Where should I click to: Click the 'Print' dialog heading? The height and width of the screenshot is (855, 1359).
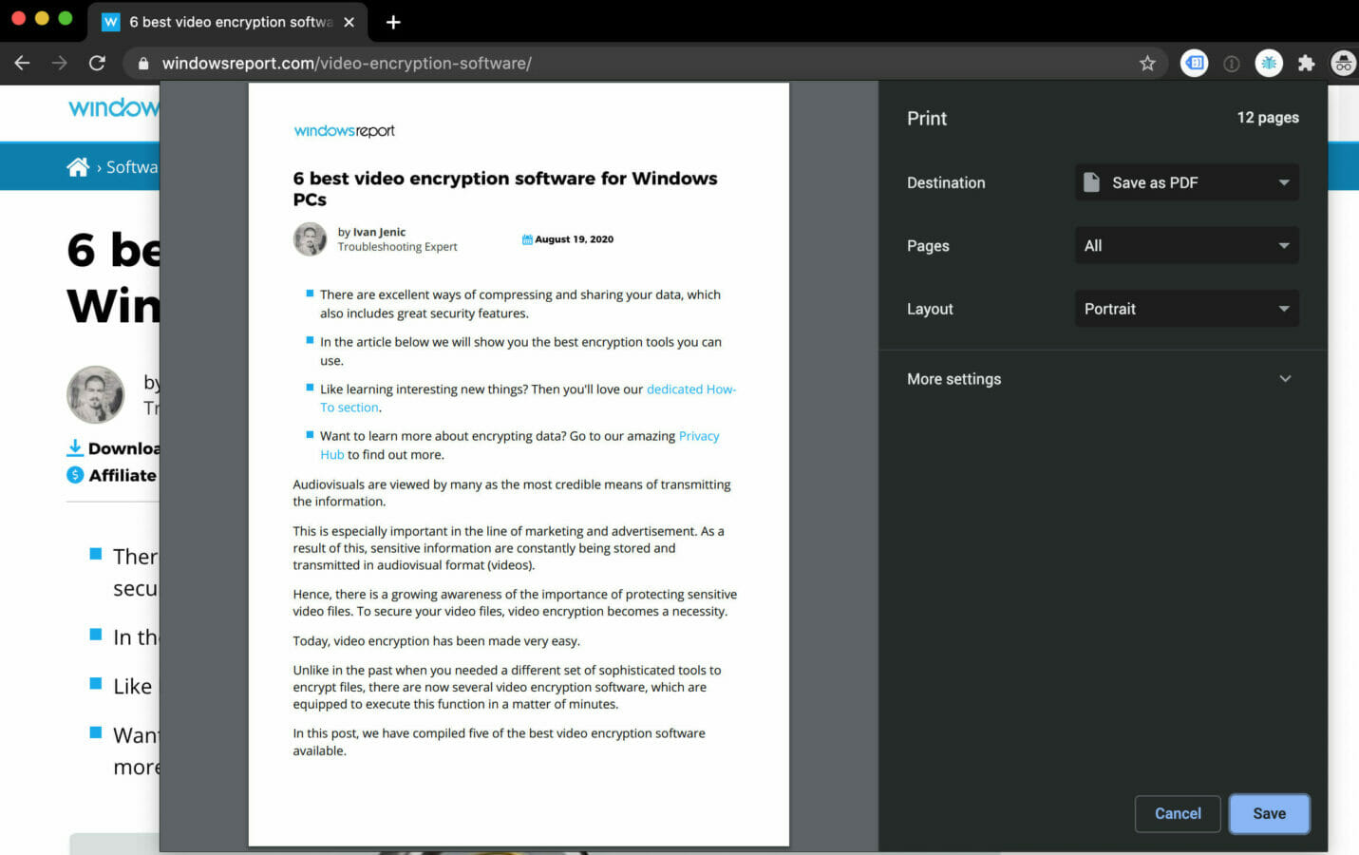click(927, 119)
